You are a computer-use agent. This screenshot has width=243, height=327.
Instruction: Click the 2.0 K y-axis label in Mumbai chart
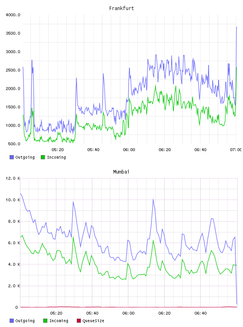click(14, 286)
